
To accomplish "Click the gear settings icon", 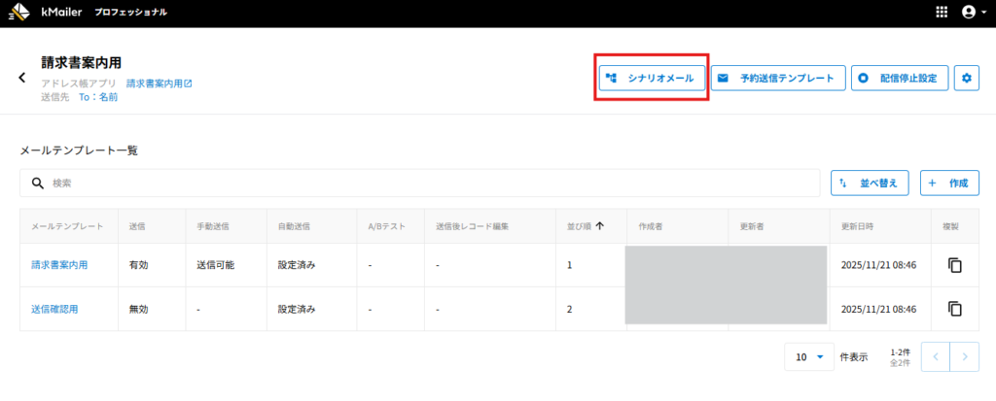I will [x=966, y=78].
